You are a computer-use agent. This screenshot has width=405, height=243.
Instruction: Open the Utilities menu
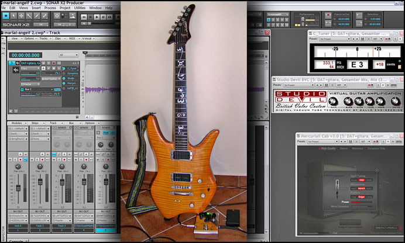coord(80,8)
